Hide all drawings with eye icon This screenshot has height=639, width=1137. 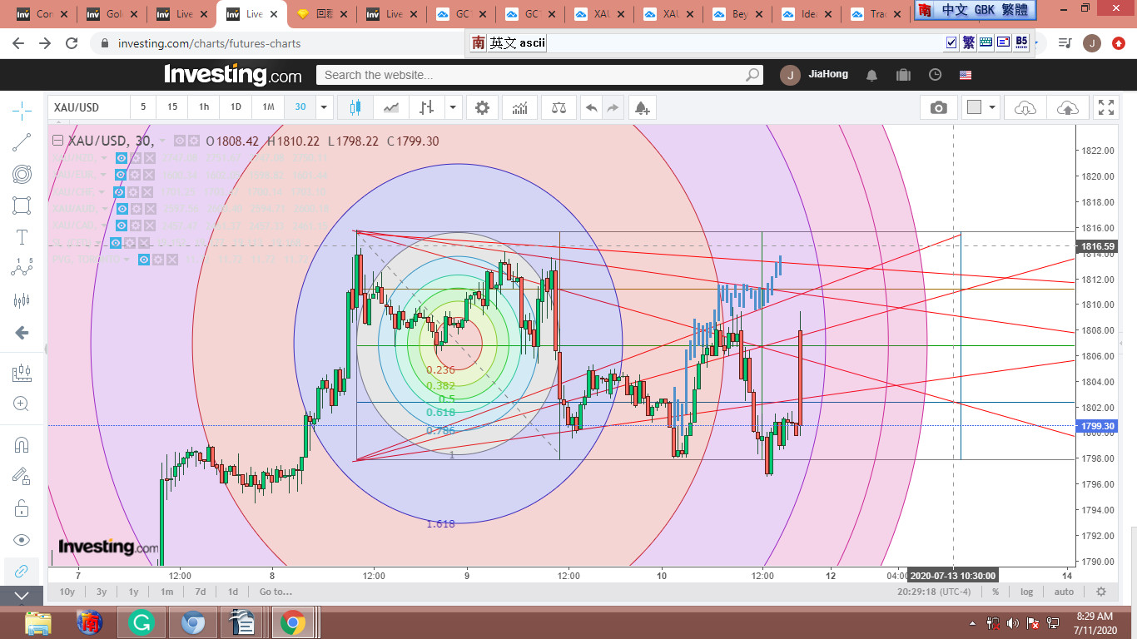pos(22,540)
